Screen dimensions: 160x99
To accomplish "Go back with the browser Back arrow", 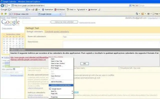I will click(x=2, y=5).
